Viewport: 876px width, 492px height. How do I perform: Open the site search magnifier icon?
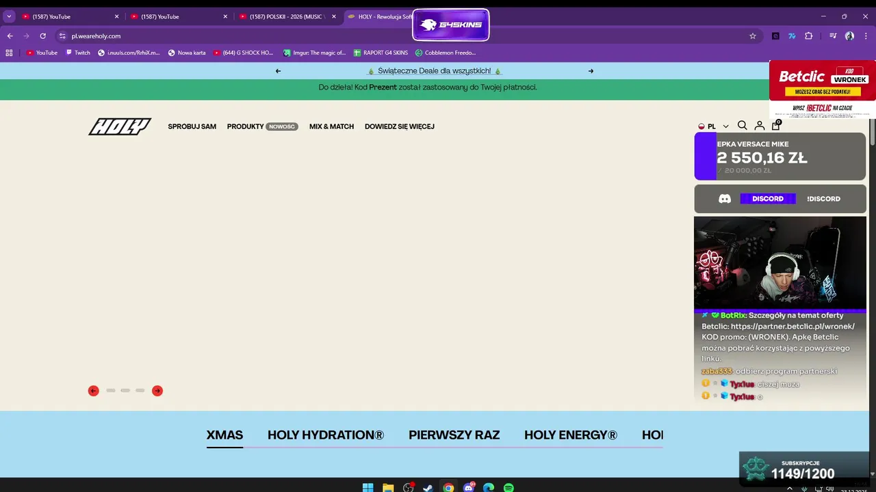tap(742, 126)
